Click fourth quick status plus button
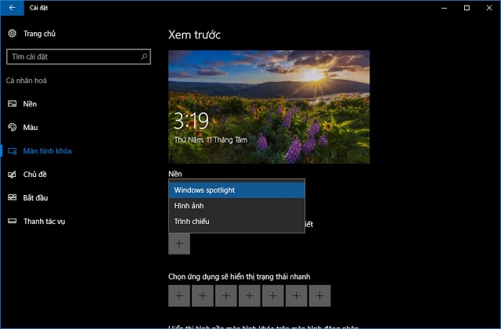 click(x=250, y=296)
